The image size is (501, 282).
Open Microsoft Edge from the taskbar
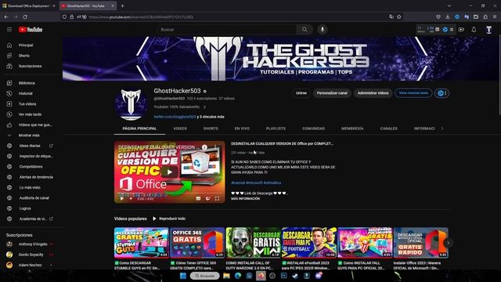tap(238, 276)
